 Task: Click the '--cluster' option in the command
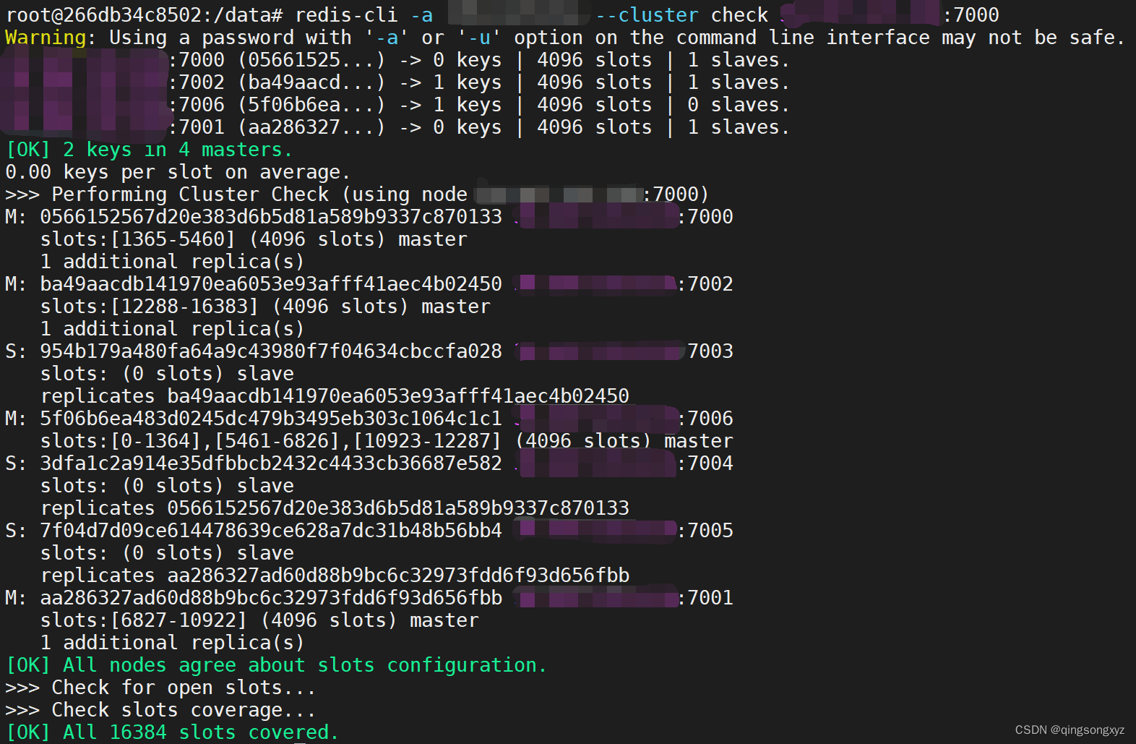647,15
